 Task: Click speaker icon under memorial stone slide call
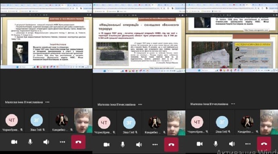click(232, 144)
